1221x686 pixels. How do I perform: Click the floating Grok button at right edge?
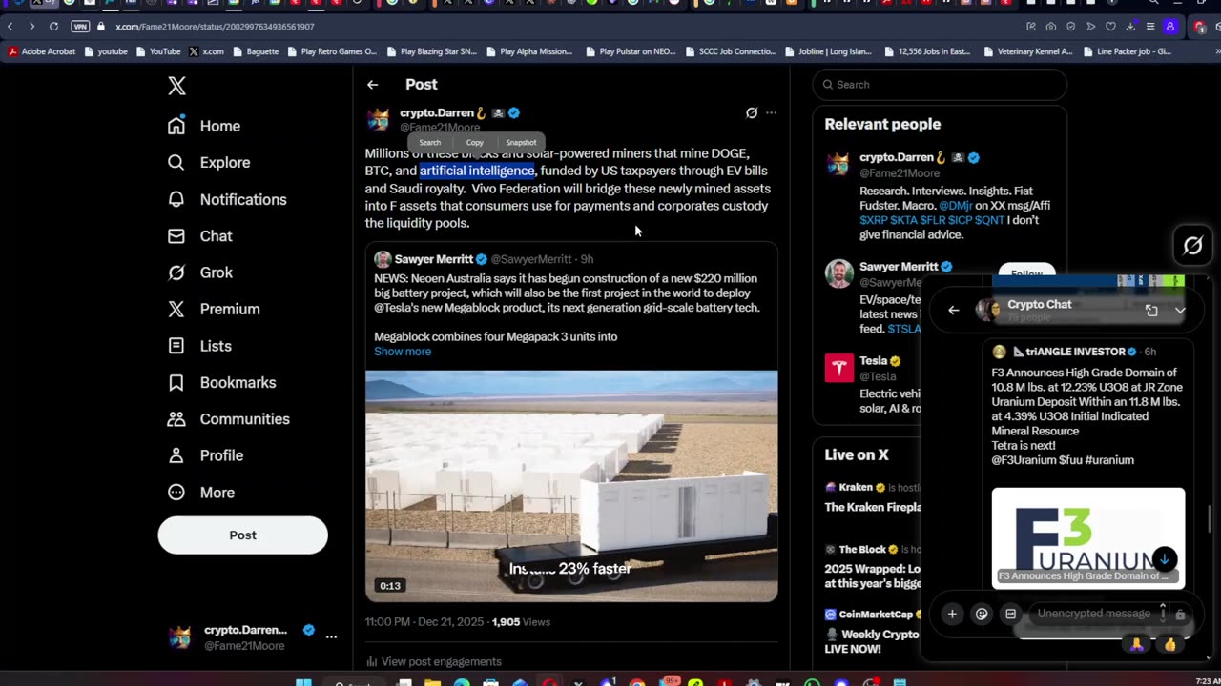[1192, 246]
